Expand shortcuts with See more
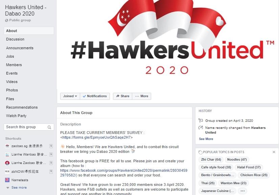The height and width of the screenshot is (195, 279). pos(19,188)
